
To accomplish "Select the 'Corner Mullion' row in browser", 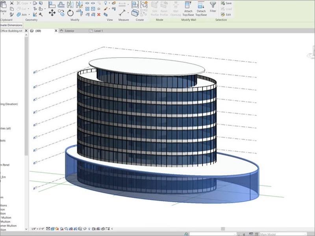I will click(x=8, y=226).
